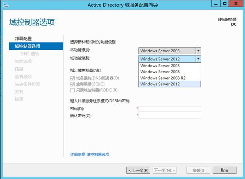The image size is (245, 179).
Task: Open the 详细信息 域控制器选项 help link
Action: 90,155
